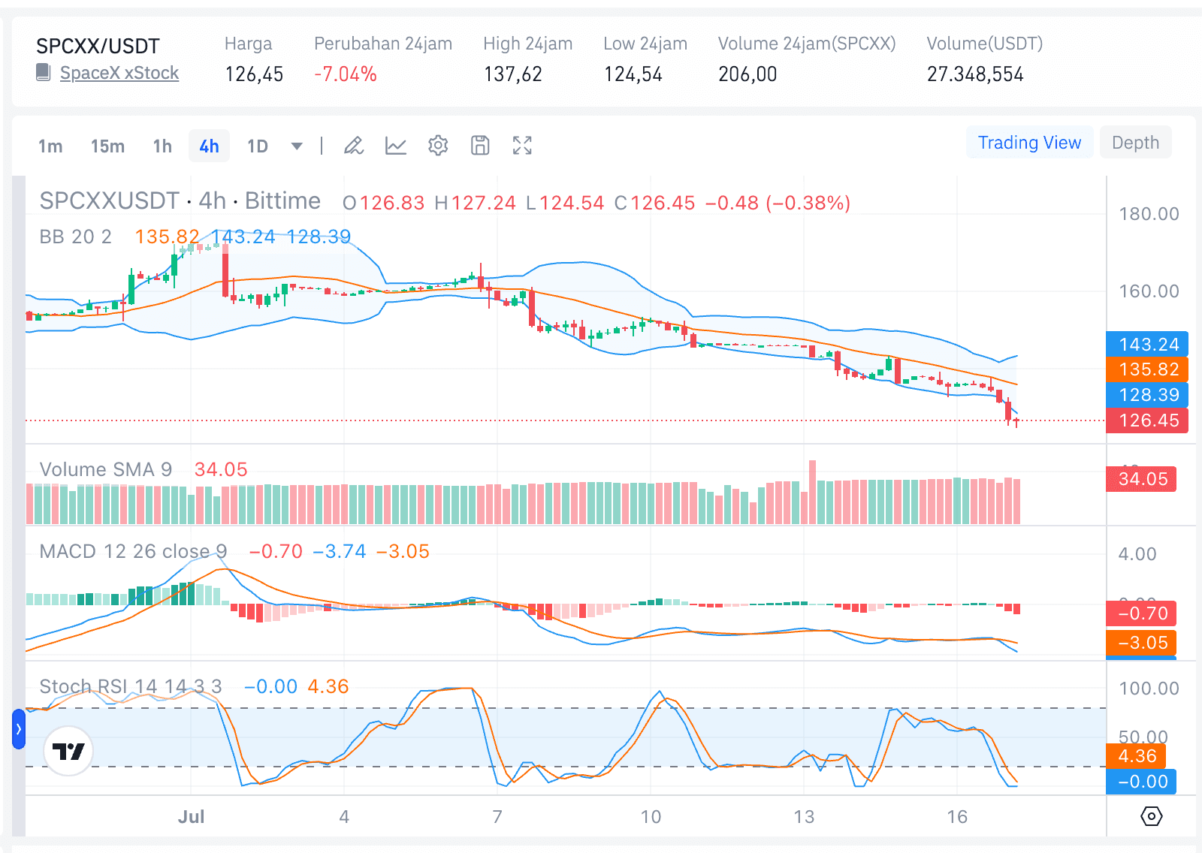Click the orange 135.82 price label

click(1147, 369)
